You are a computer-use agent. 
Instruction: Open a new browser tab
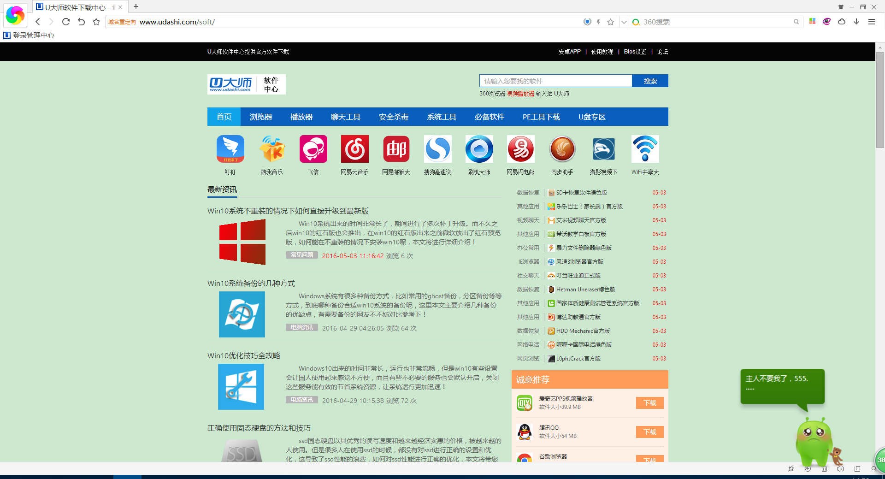[x=136, y=6]
